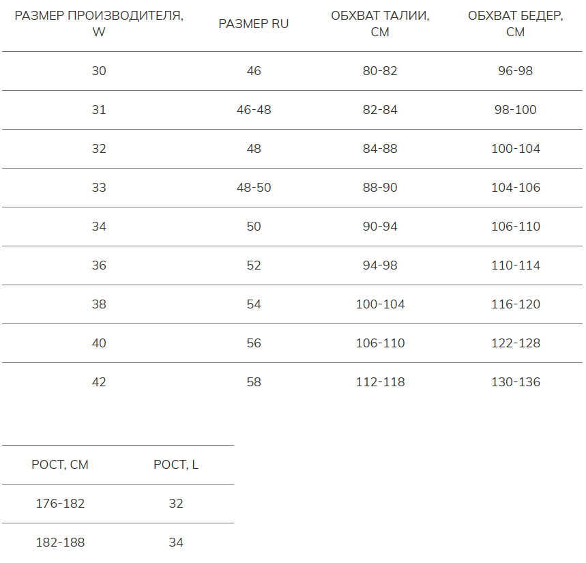This screenshot has width=586, height=563.
Task: Click waist measurement 100-104 cell
Action: coord(380,304)
